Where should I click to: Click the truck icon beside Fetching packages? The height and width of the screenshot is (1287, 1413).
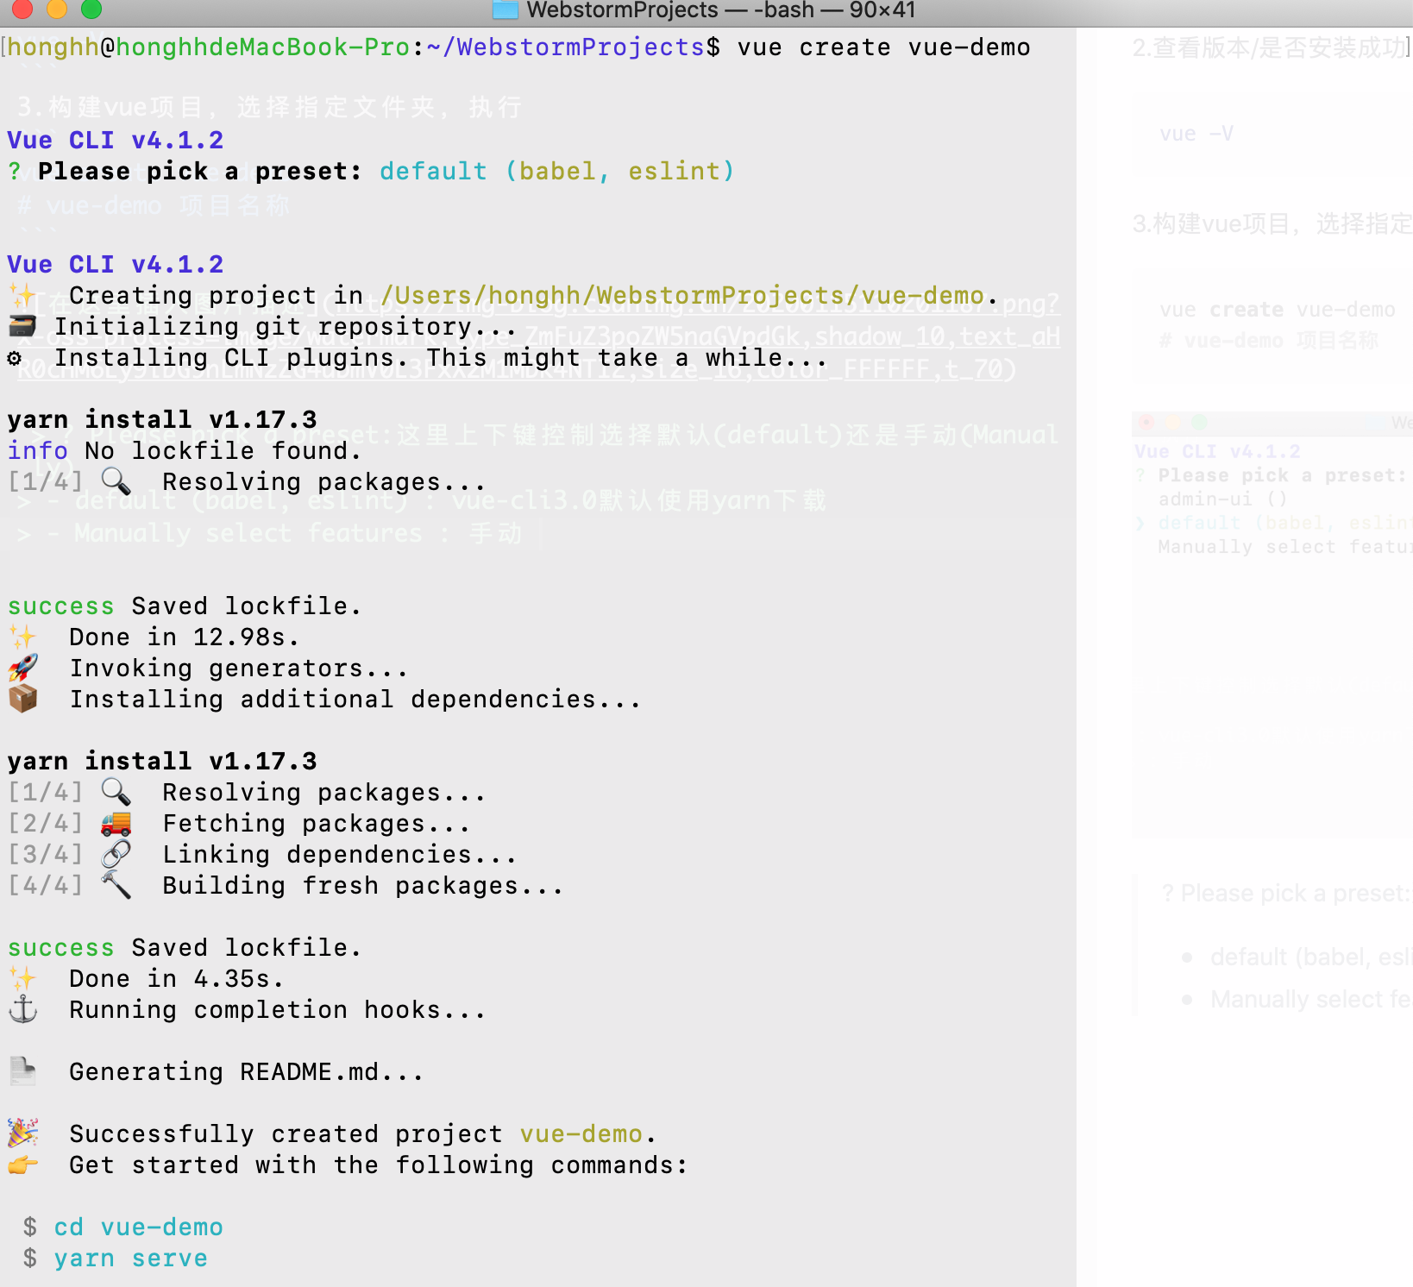(116, 824)
